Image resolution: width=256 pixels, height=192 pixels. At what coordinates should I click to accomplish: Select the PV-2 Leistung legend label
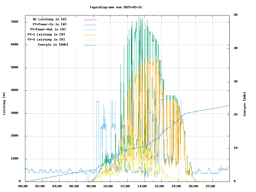tap(46, 39)
